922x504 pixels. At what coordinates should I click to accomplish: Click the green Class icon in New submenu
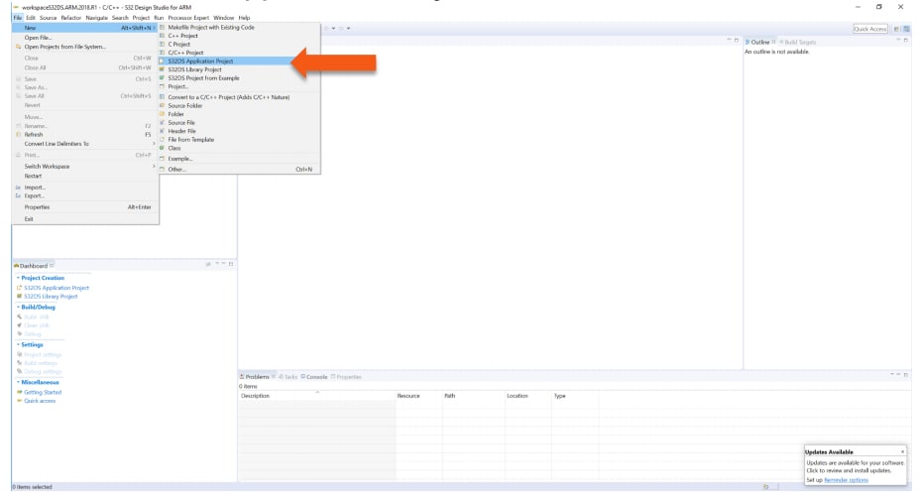163,148
